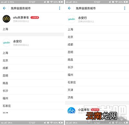Select 天津 in right screen

coord(97,90)
